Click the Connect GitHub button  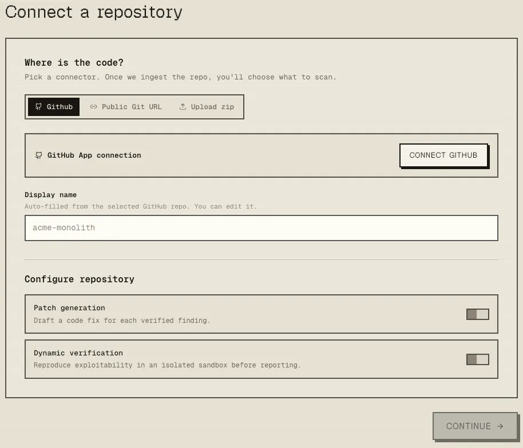click(443, 155)
